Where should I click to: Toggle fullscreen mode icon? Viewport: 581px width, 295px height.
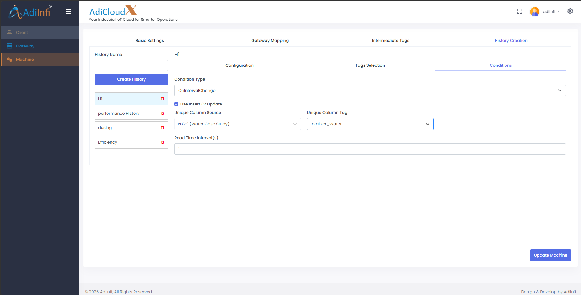(x=520, y=11)
